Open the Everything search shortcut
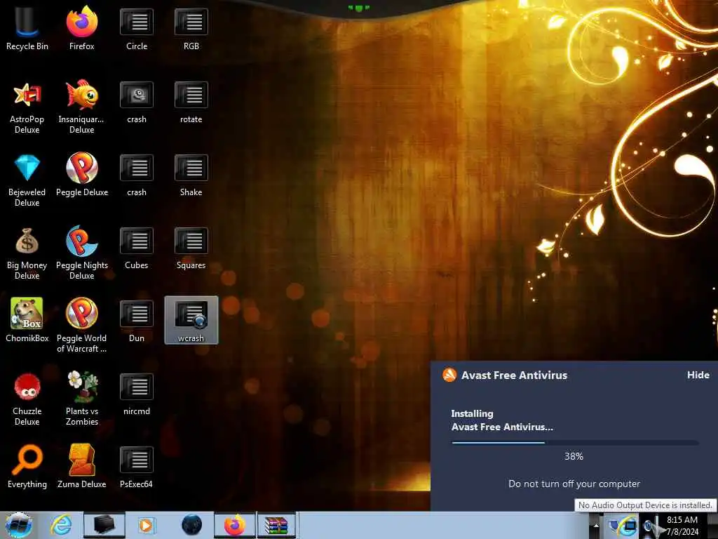 (x=27, y=466)
